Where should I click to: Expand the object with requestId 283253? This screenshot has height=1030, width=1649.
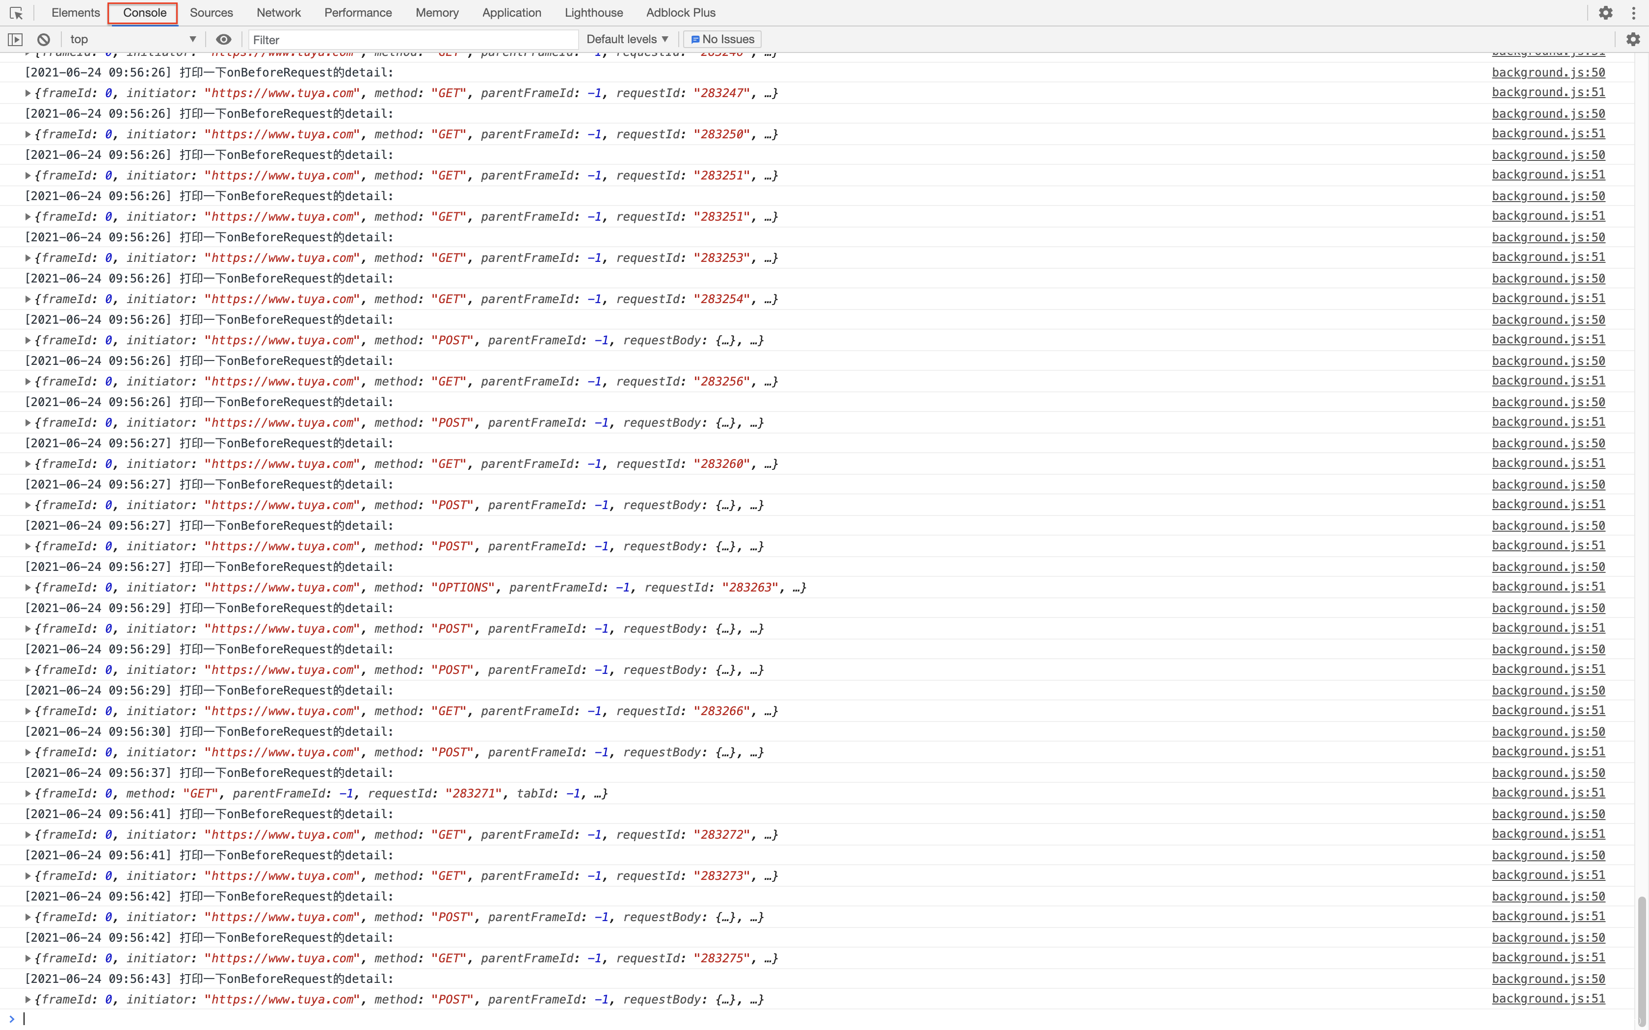[28, 257]
